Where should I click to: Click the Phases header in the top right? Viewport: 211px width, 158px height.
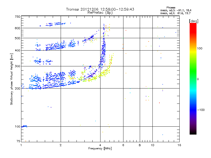pyautogui.click(x=171, y=8)
